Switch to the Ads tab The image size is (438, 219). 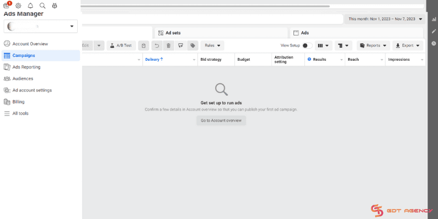click(x=357, y=33)
